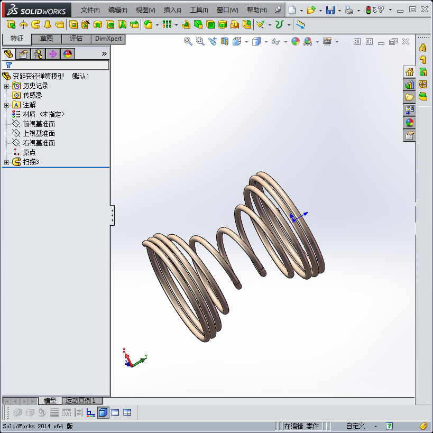433x433 pixels.
Task: Click the Boundary Cut icon
Action: tap(134, 24)
